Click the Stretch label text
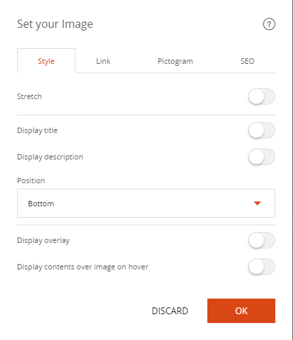293x340 pixels. pos(29,96)
